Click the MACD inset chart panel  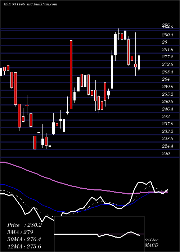pyautogui.click(x=99, y=234)
